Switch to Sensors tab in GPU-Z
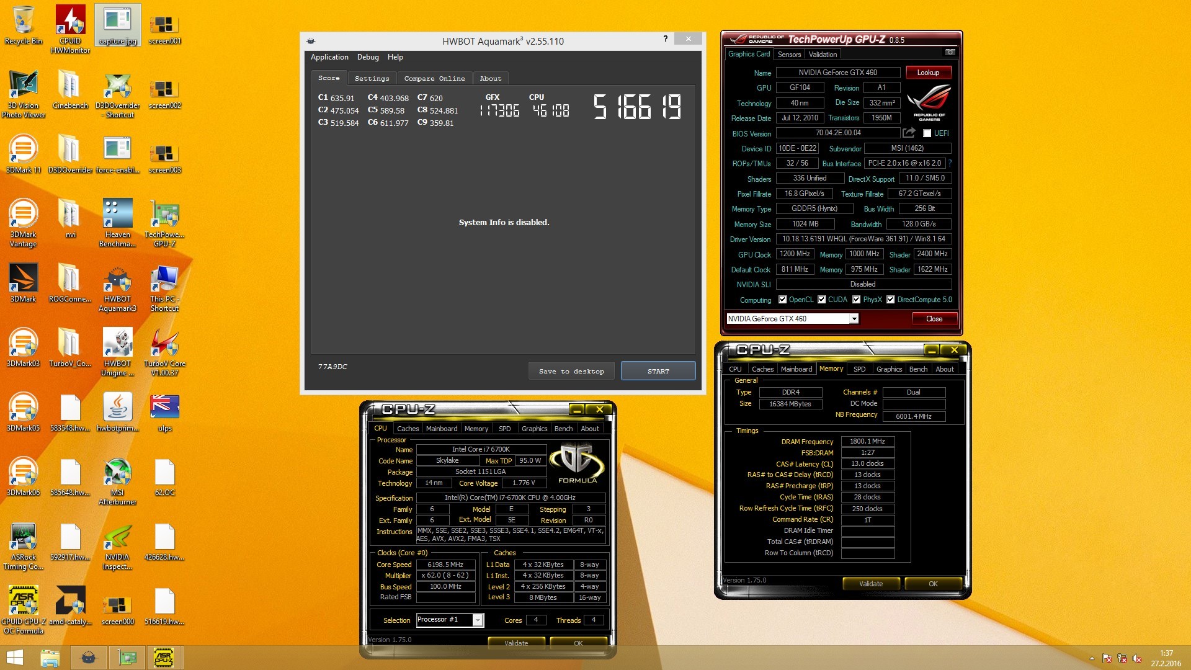 pyautogui.click(x=789, y=55)
